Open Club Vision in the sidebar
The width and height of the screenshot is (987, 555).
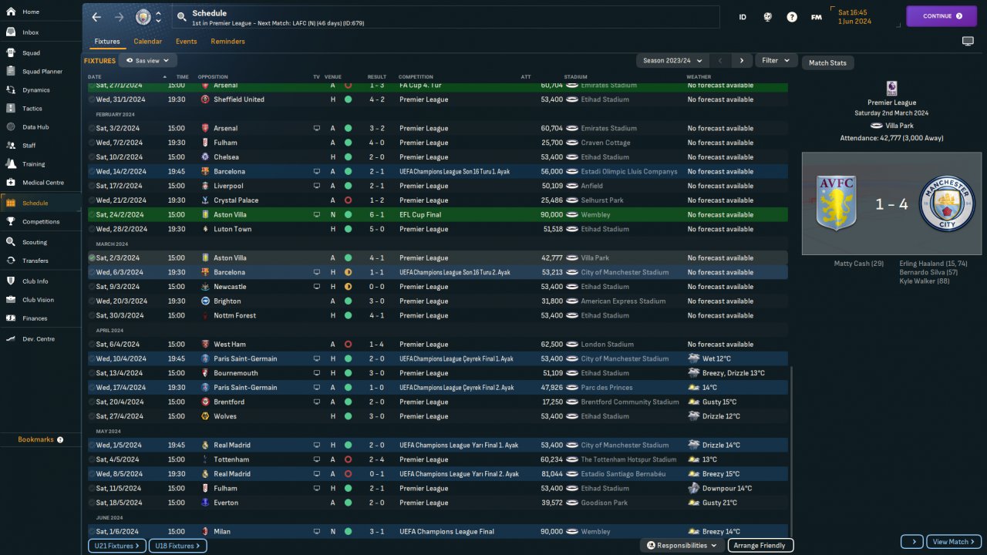(41, 300)
